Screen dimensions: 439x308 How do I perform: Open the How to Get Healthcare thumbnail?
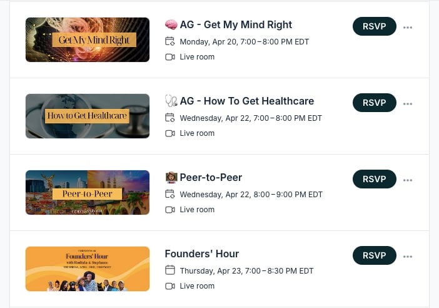[88, 116]
